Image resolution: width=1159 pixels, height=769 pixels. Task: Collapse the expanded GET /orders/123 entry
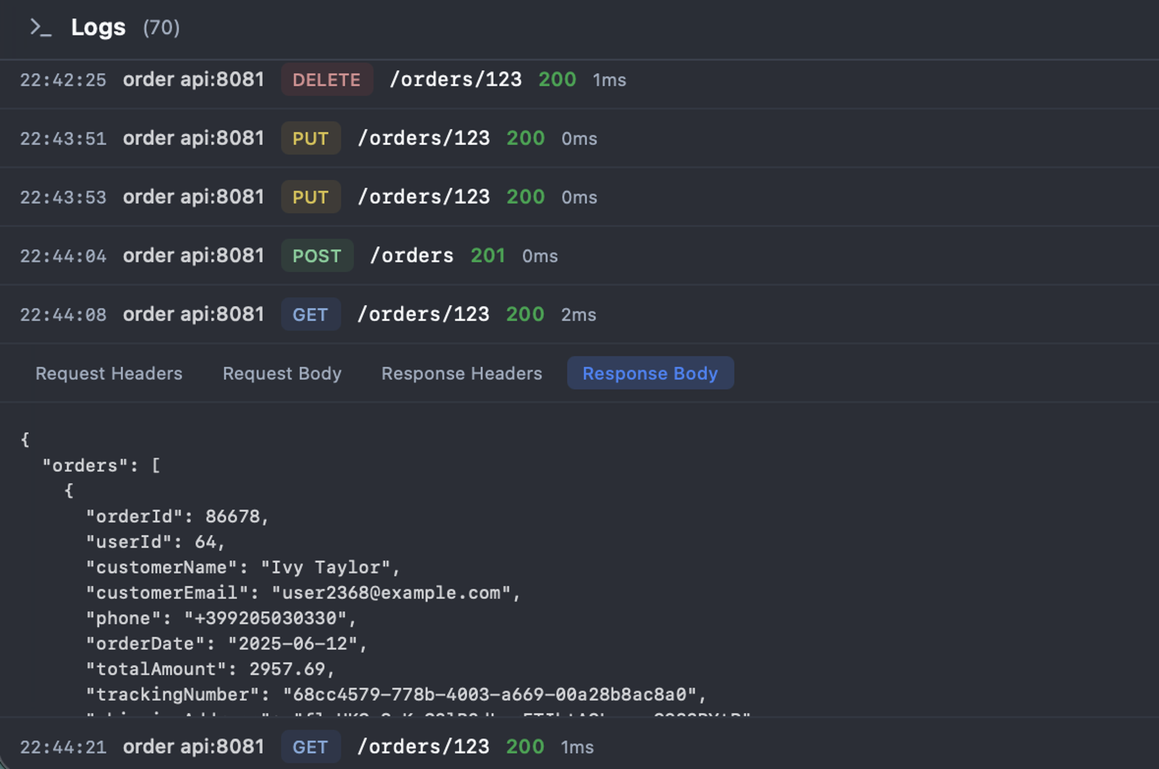coord(424,314)
